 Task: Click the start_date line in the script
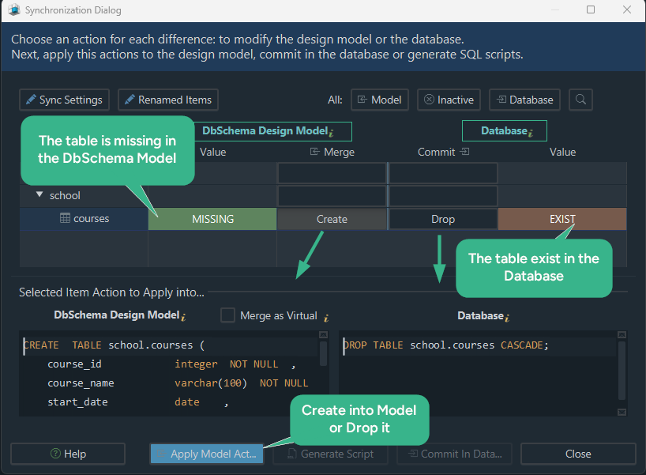[x=137, y=402]
